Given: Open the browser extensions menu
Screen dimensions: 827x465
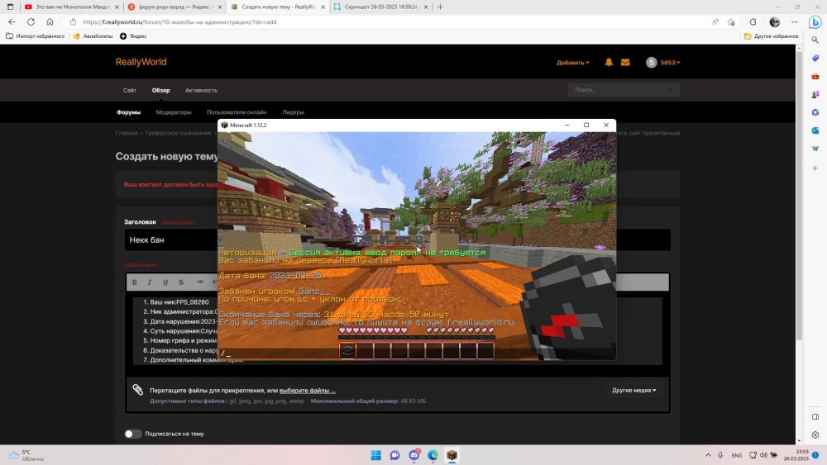Looking at the screenshot, I should tap(753, 22).
